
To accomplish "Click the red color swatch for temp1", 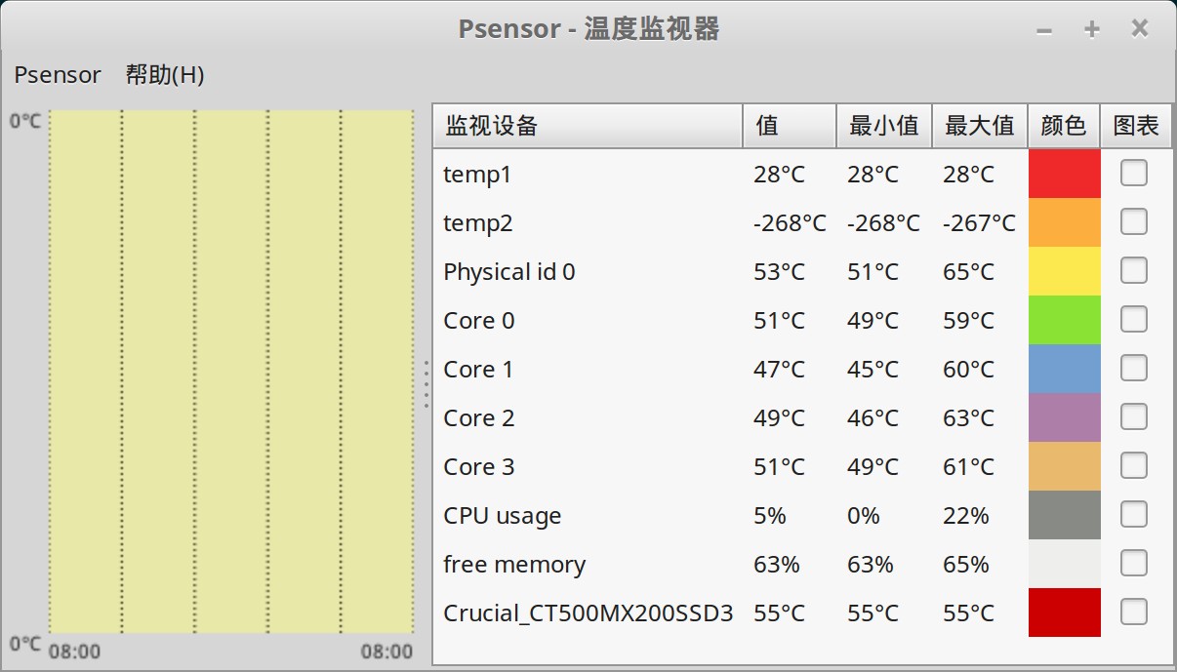I will click(x=1064, y=174).
